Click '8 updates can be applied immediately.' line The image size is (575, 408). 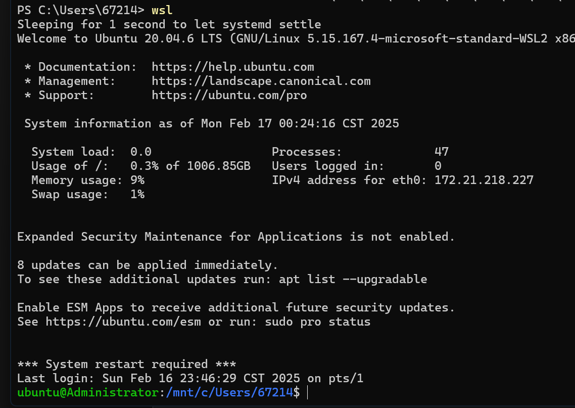(148, 265)
